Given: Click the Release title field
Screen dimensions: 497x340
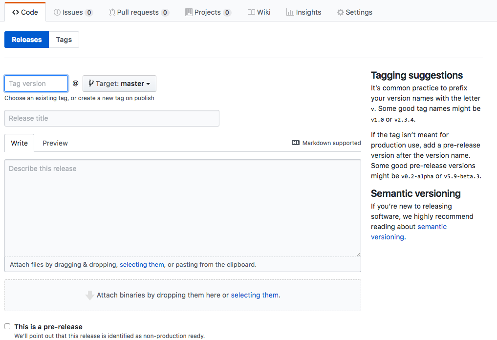Looking at the screenshot, I should [112, 118].
